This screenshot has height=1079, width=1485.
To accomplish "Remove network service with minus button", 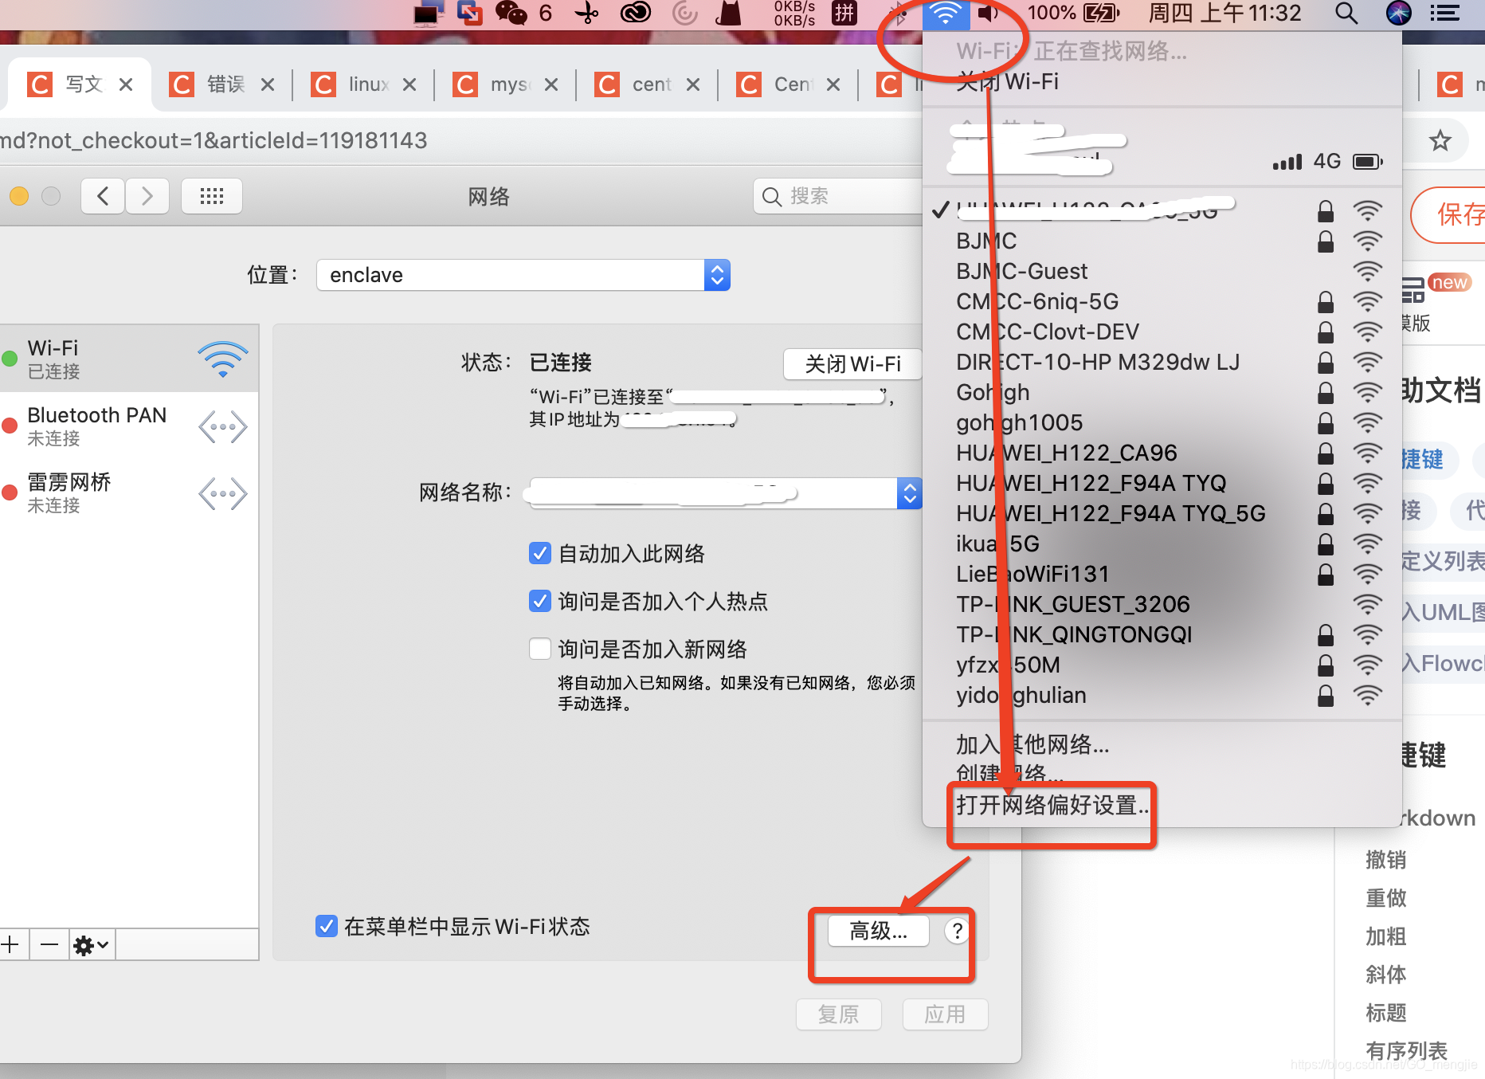I will 49,945.
